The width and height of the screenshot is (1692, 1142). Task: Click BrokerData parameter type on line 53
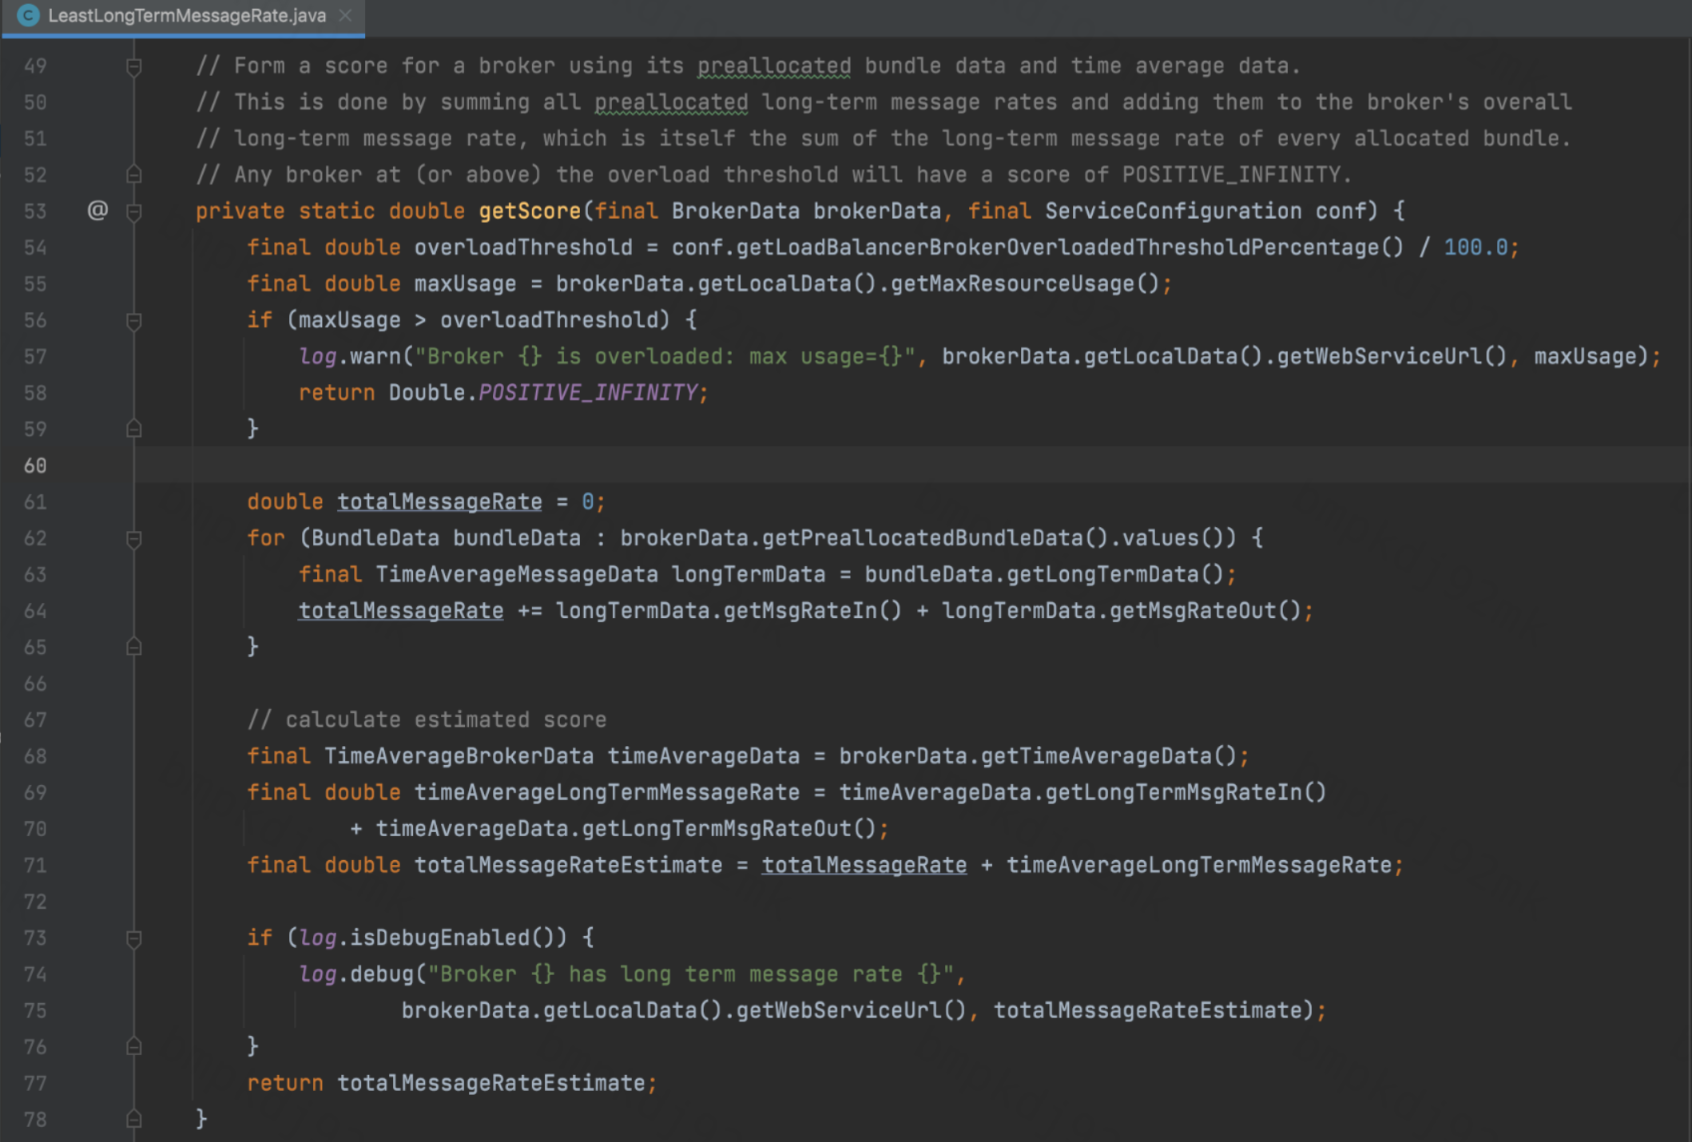point(735,211)
